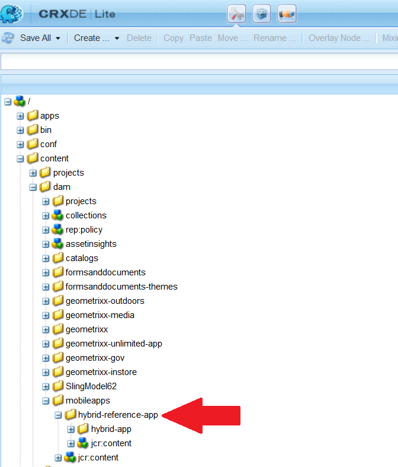Click the content folder icon
Screen dimensions: 398x467
coord(33,158)
